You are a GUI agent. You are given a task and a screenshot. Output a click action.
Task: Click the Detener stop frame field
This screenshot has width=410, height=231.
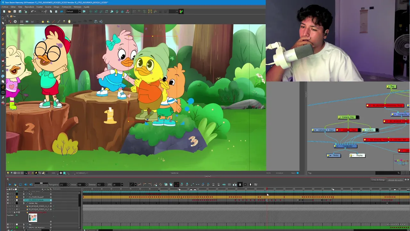point(100,184)
